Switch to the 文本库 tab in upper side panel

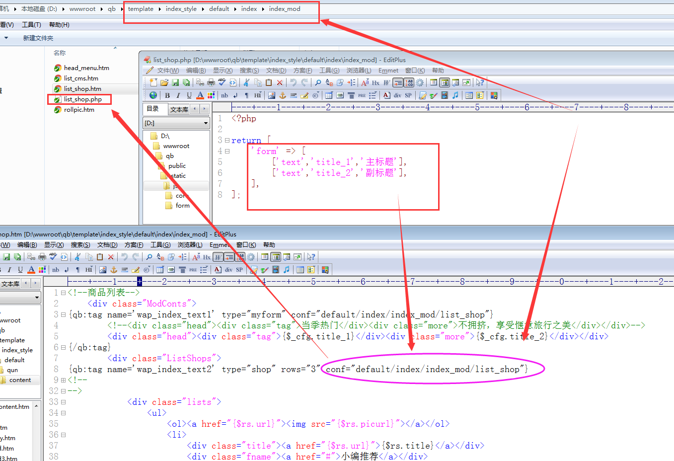tap(179, 109)
